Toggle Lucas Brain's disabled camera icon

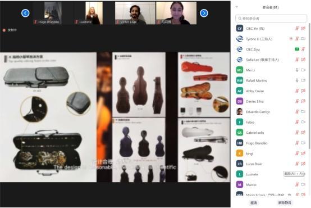[303, 164]
